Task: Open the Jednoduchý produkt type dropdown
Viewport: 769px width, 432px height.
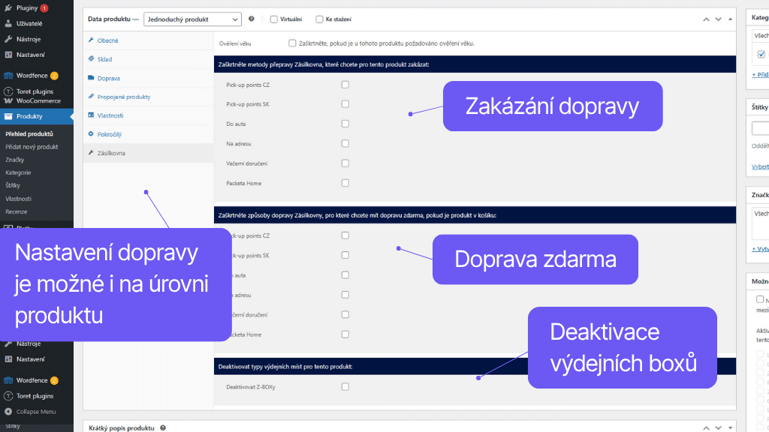Action: (192, 19)
